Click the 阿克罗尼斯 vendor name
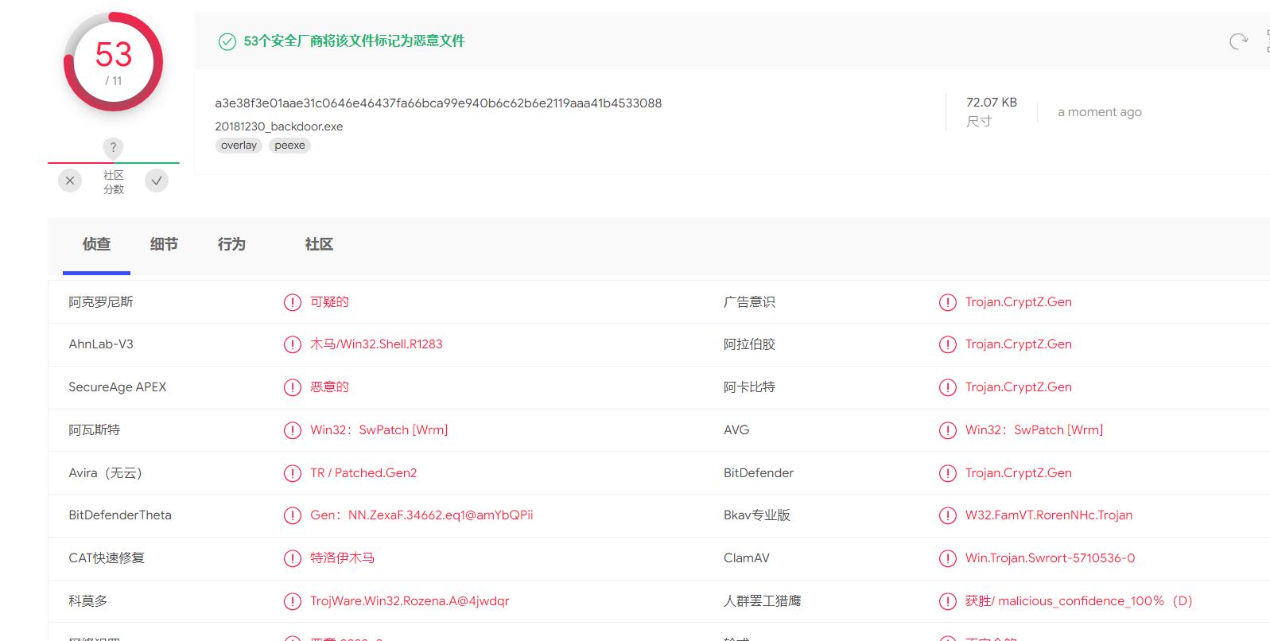Image resolution: width=1270 pixels, height=641 pixels. [101, 302]
